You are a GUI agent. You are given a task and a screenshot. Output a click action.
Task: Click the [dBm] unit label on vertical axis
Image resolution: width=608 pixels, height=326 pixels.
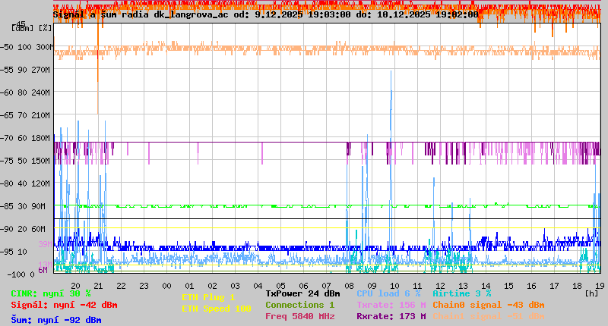coord(22,28)
